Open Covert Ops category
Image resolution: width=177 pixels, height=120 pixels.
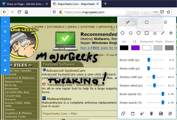13,96
